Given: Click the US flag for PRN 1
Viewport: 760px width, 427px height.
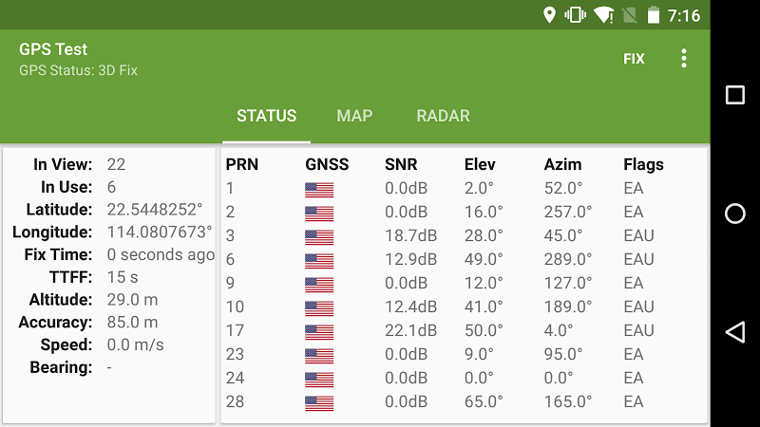Looking at the screenshot, I should [319, 189].
